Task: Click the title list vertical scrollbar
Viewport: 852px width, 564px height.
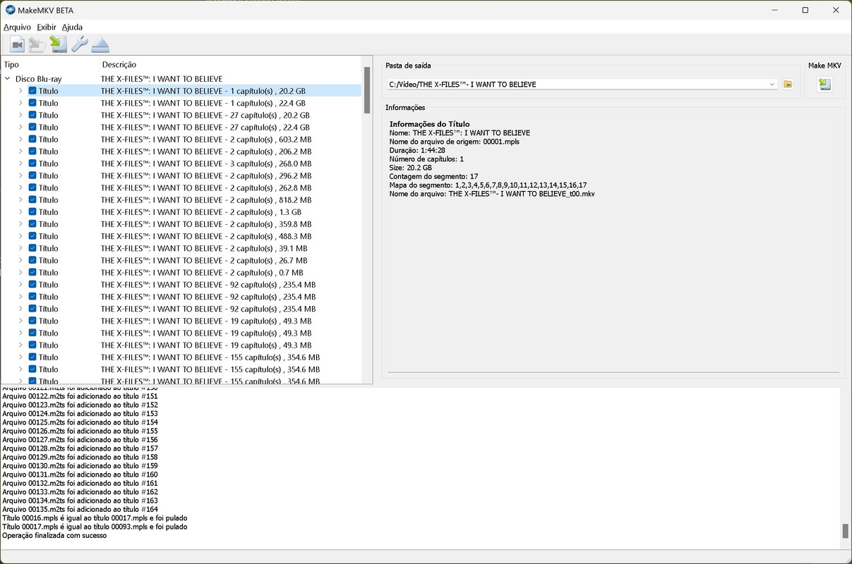Action: point(367,90)
